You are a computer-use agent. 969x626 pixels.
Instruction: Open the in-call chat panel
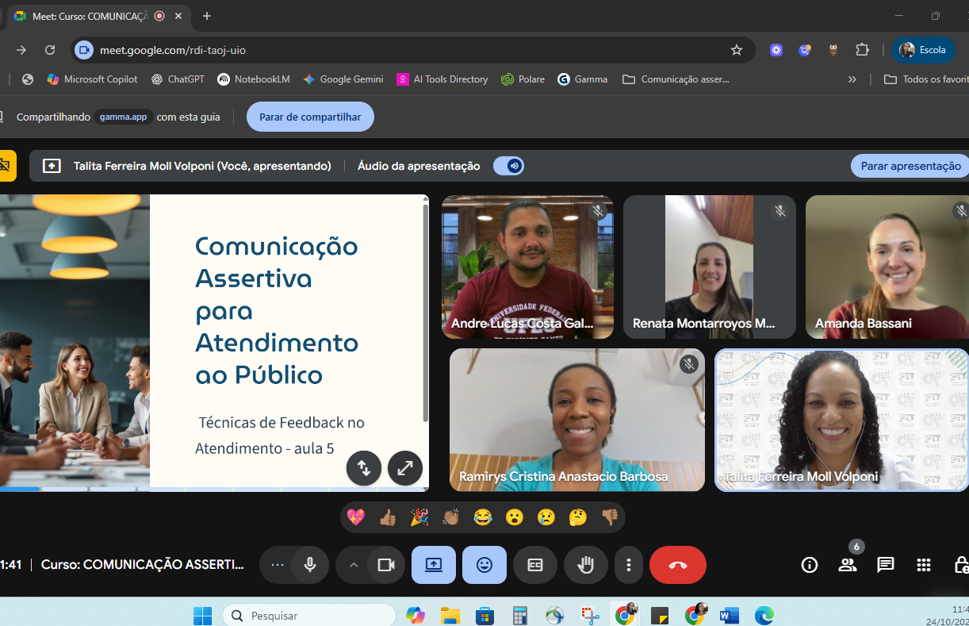(885, 565)
